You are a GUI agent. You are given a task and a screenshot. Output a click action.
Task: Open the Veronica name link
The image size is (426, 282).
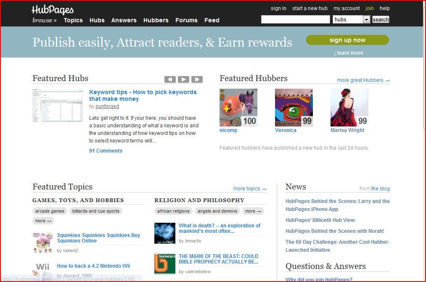tap(286, 130)
